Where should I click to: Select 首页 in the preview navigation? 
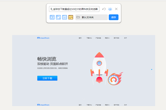pos(80,38)
